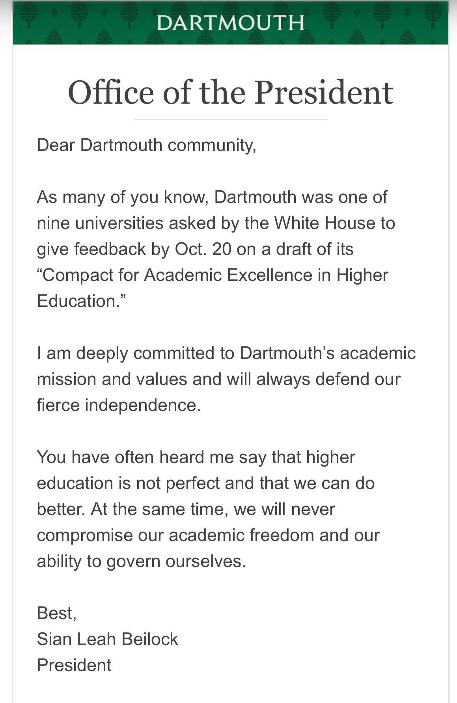Viewport: 457px width, 703px height.
Task: Select the "Office of the President" heading
Action: coord(230,93)
